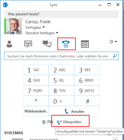Click the Überprüfen test call icon
124x140 pixels.
point(60,122)
